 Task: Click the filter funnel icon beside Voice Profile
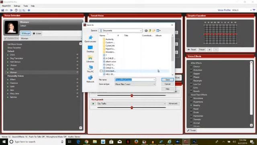254,10
